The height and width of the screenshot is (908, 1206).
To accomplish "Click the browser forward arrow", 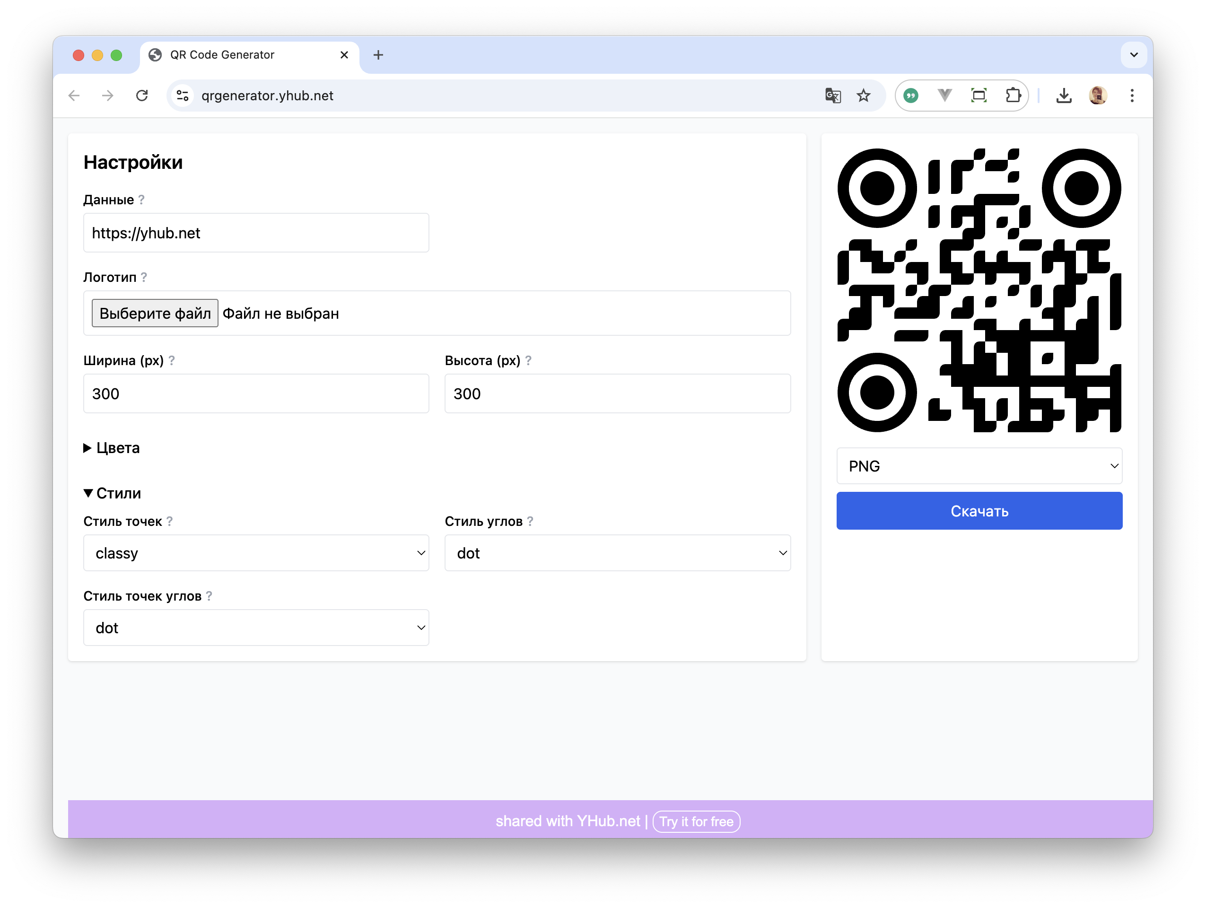I will pyautogui.click(x=108, y=96).
